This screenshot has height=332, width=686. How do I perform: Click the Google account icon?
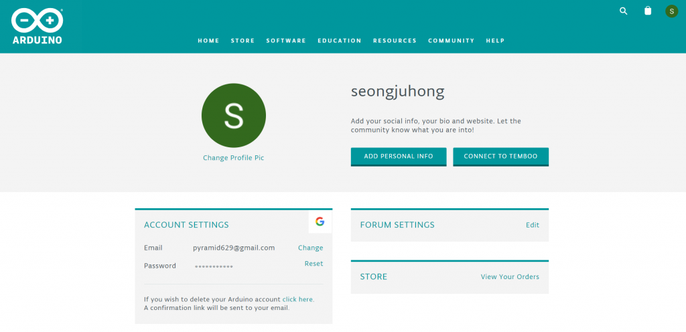[320, 222]
